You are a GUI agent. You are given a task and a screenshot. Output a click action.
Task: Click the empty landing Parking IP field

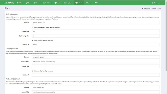[96, 75]
